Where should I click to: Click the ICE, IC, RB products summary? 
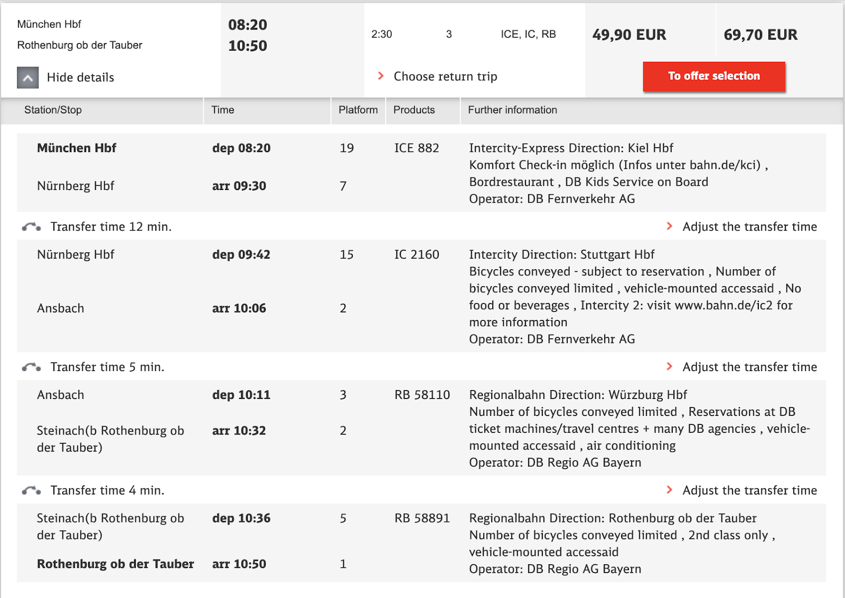(x=528, y=34)
